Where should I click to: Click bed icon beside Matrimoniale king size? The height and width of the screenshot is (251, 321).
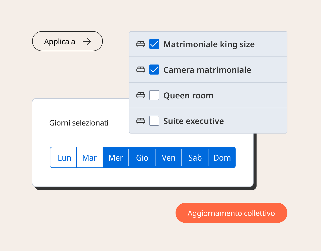[141, 44]
